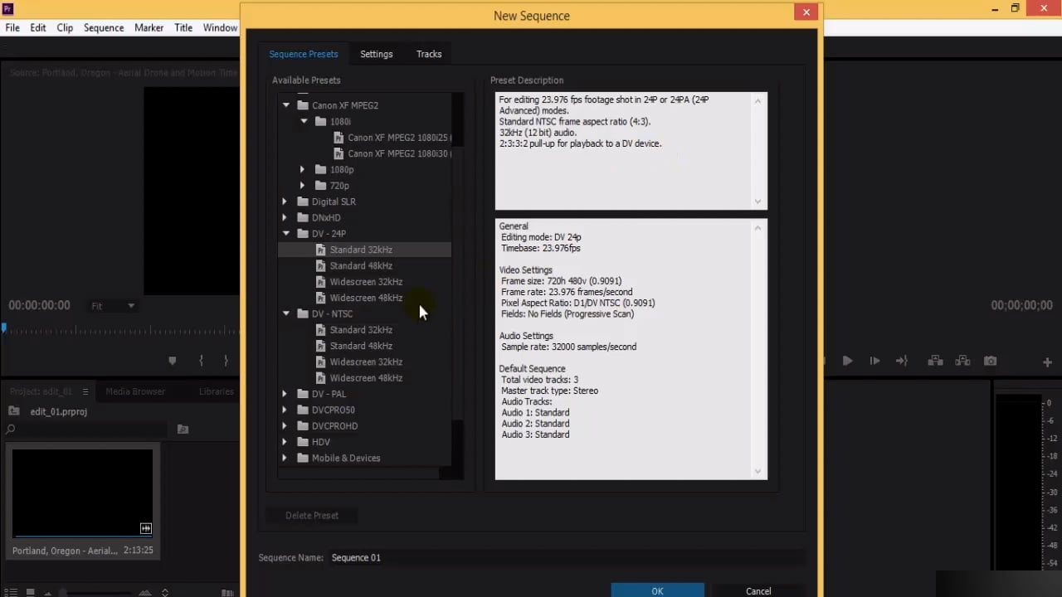
Task: Click the Mark In brace icon
Action: click(201, 361)
